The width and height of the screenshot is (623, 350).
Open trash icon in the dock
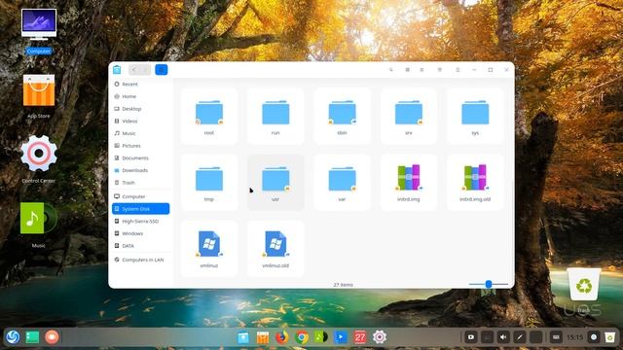tap(610, 337)
